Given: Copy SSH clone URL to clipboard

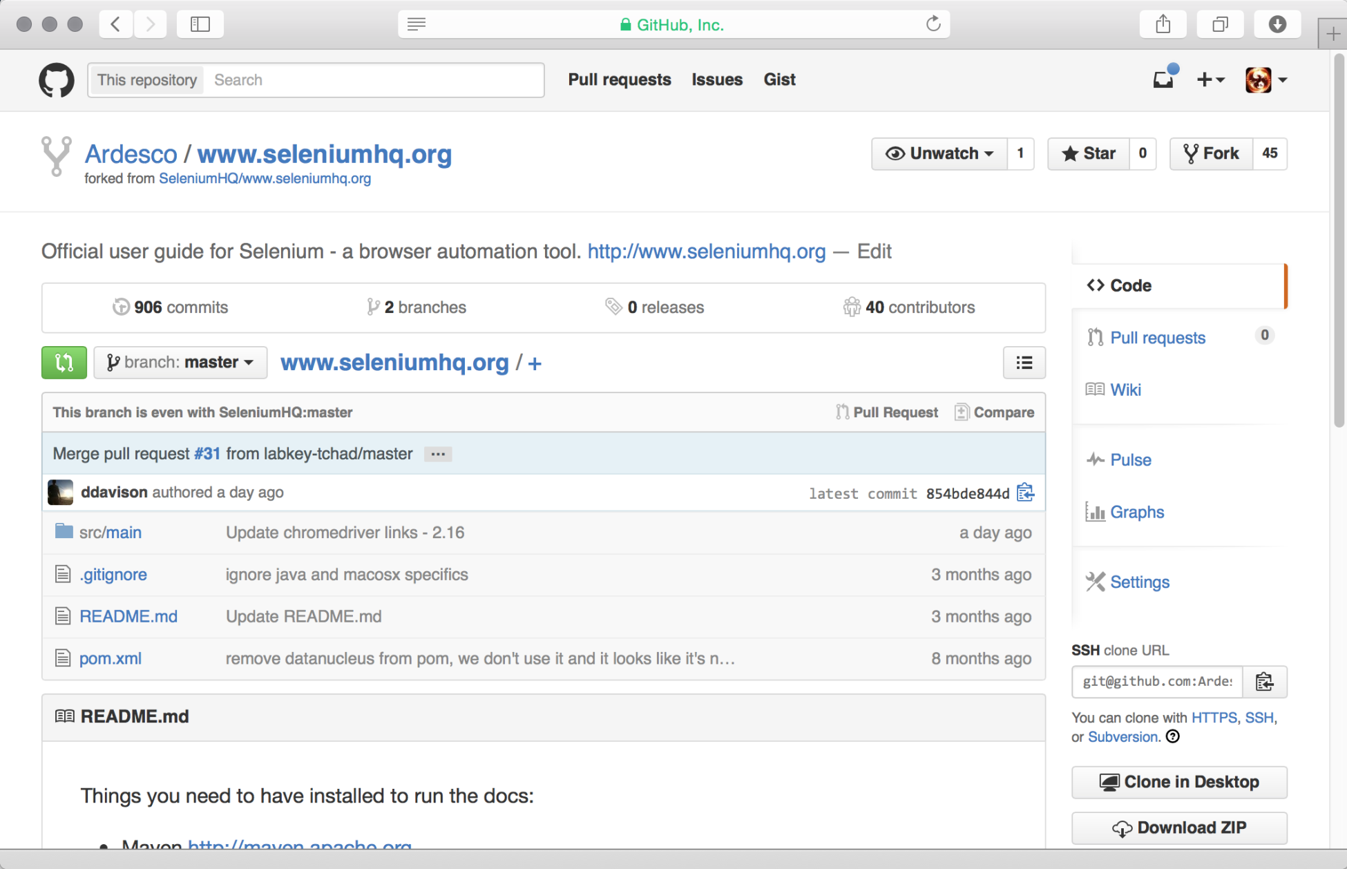Looking at the screenshot, I should 1265,682.
